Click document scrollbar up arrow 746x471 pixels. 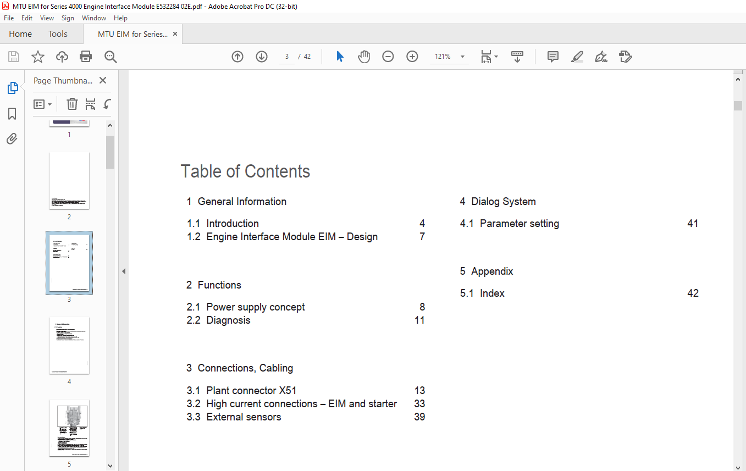pyautogui.click(x=738, y=79)
